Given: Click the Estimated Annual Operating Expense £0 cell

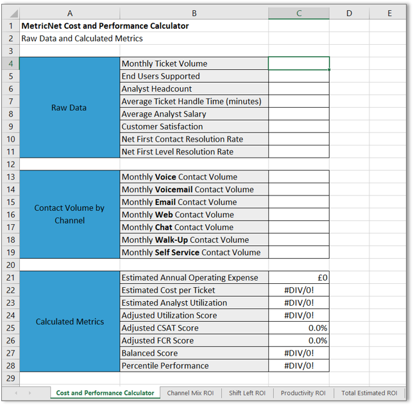Looking at the screenshot, I should (299, 277).
